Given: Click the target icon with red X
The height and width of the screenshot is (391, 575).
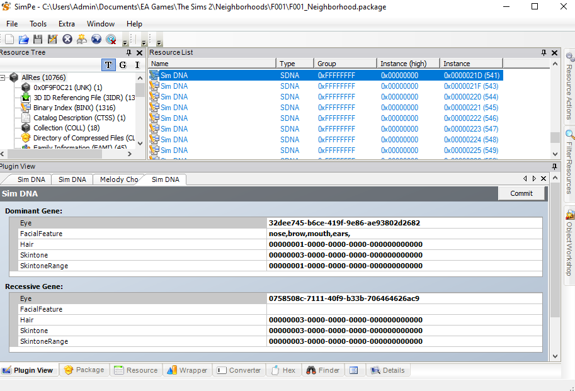Looking at the screenshot, I should (111, 39).
